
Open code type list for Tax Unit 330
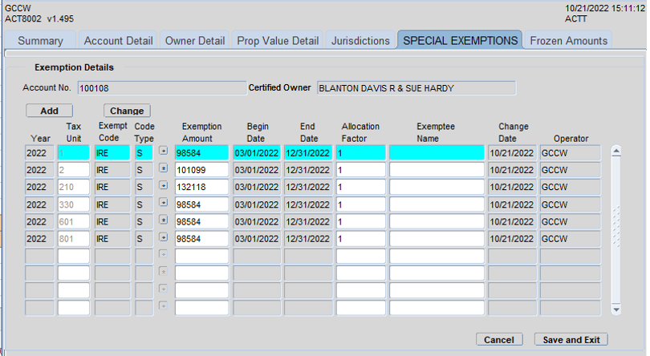(x=164, y=204)
